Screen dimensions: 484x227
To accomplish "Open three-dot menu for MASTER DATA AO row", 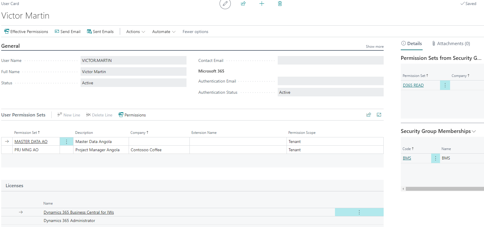I will click(x=66, y=142).
